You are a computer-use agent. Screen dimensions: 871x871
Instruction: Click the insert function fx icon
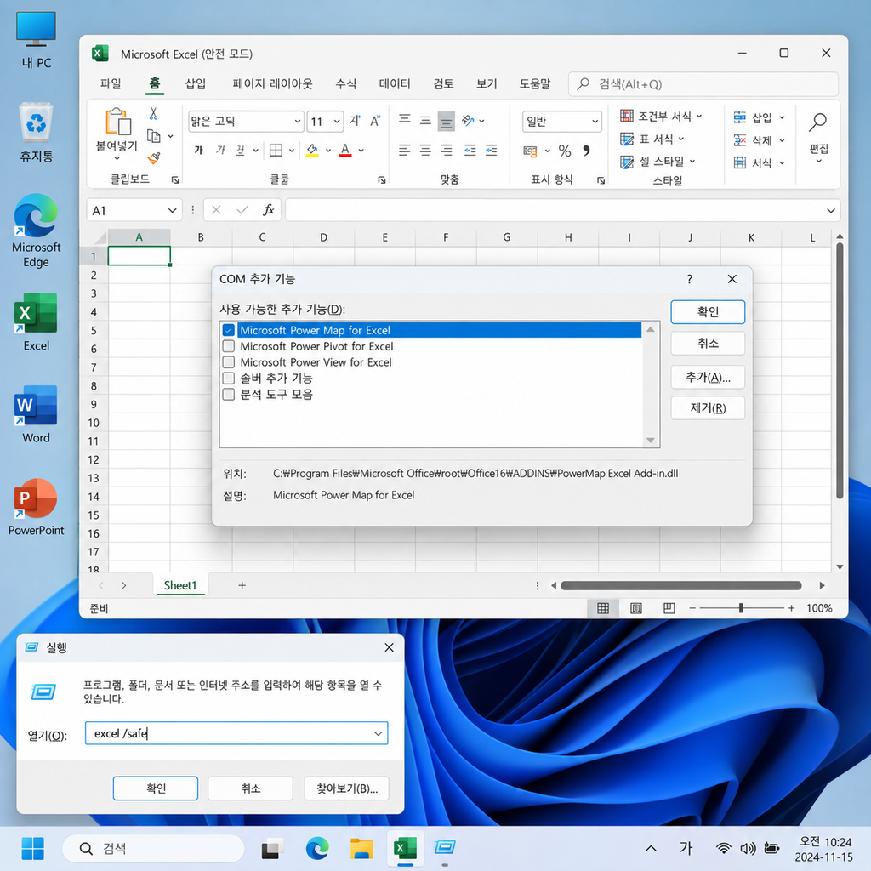pos(268,210)
